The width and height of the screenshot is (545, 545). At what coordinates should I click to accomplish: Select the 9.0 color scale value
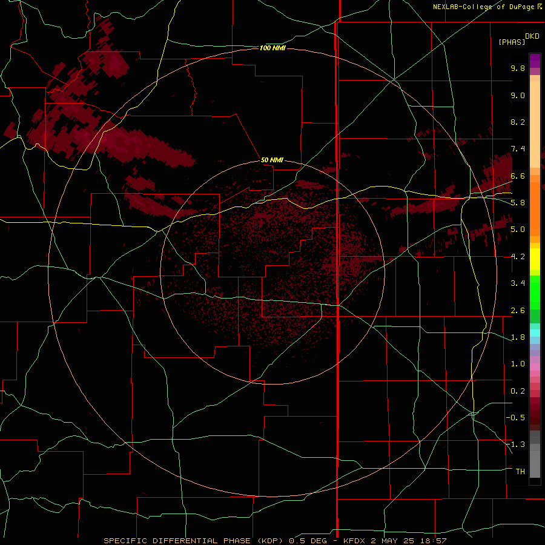pyautogui.click(x=518, y=95)
